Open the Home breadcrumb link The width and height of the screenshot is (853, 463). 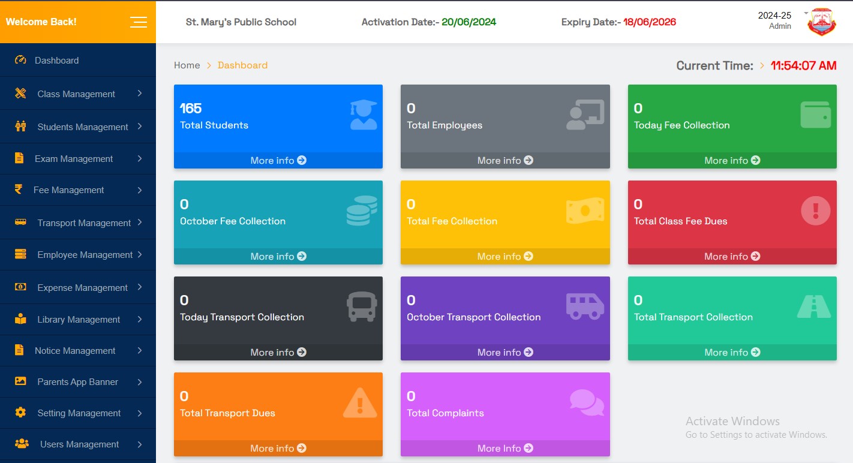[187, 65]
